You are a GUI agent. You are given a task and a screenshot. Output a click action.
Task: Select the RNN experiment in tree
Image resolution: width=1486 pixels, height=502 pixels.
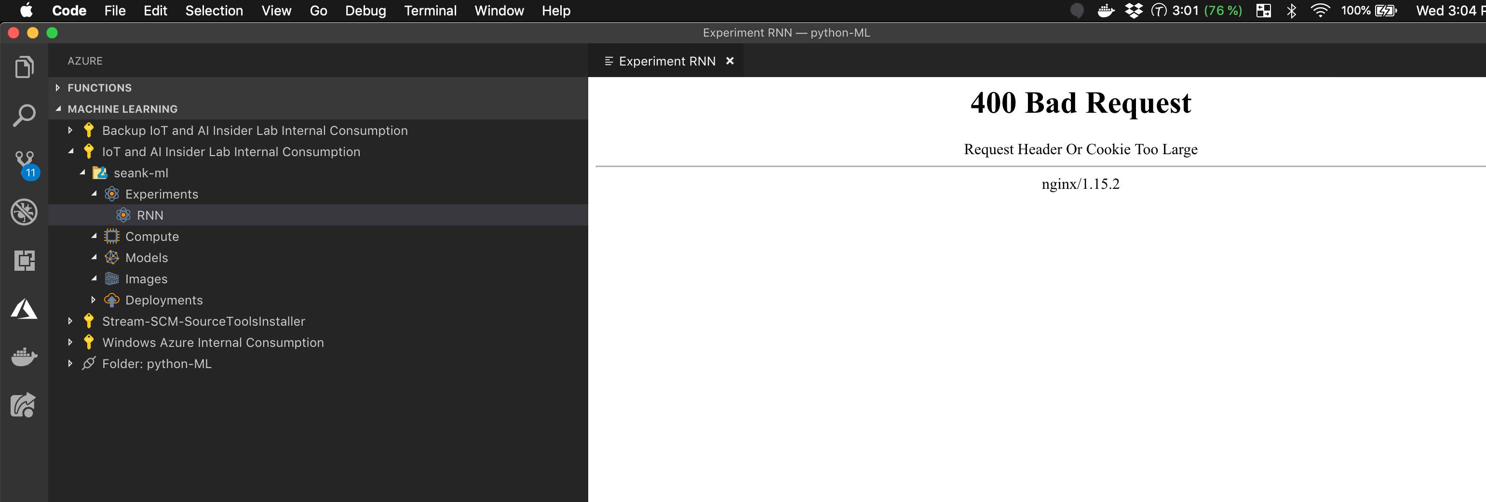point(318,215)
